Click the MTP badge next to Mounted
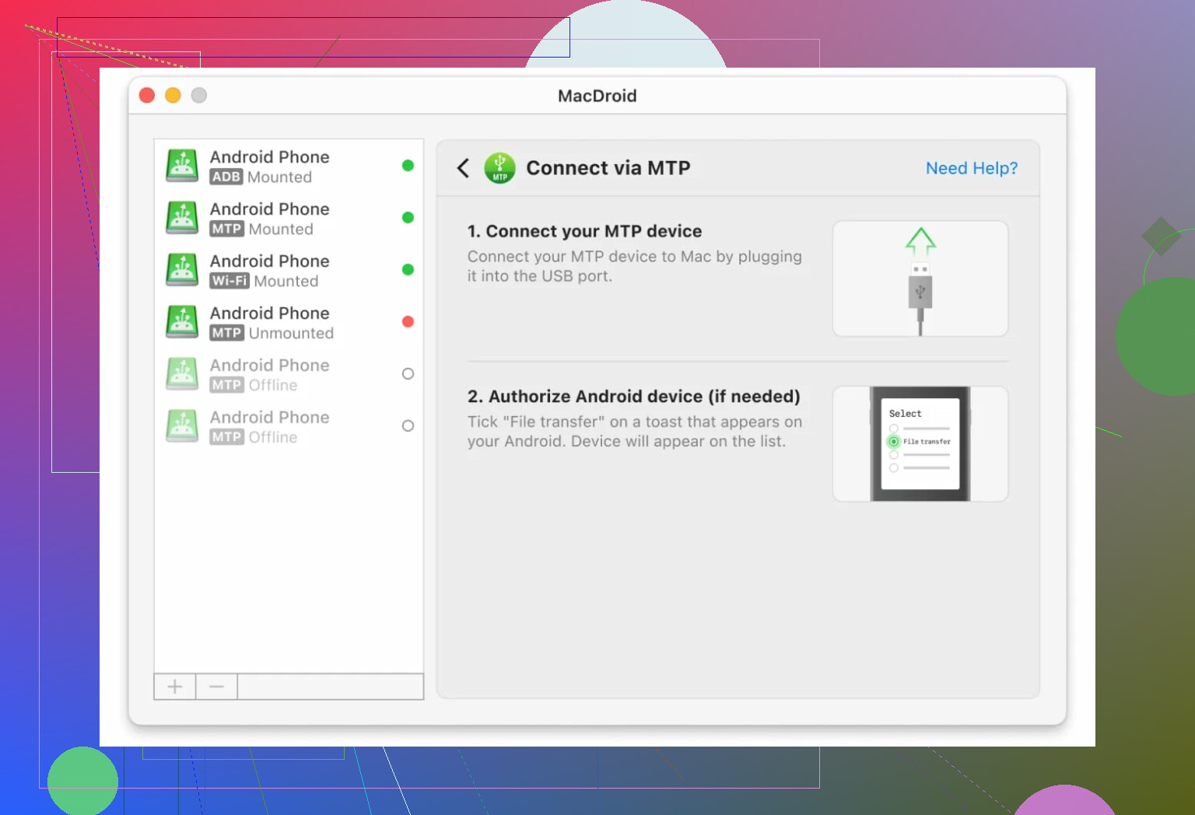Image resolution: width=1195 pixels, height=815 pixels. 227,229
